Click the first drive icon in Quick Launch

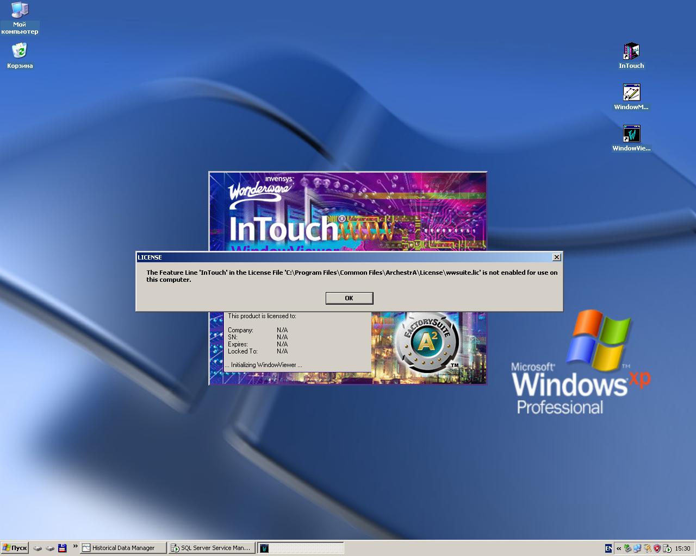click(38, 548)
